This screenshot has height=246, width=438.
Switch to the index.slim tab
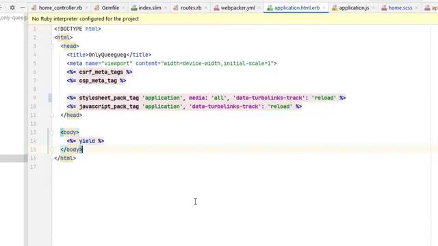click(150, 8)
